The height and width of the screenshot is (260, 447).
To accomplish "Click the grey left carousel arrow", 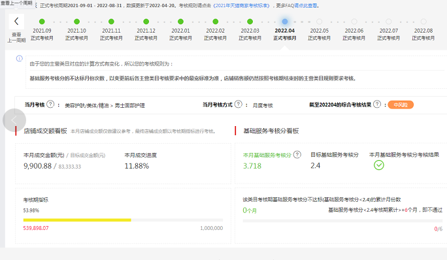I will (14, 120).
